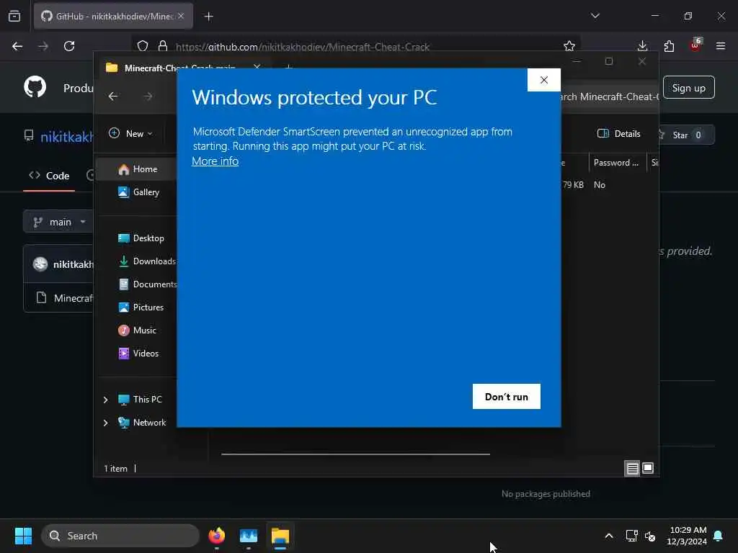Screen dimensions: 738x553
Task: Reload the page in browser
Action: coord(69,46)
